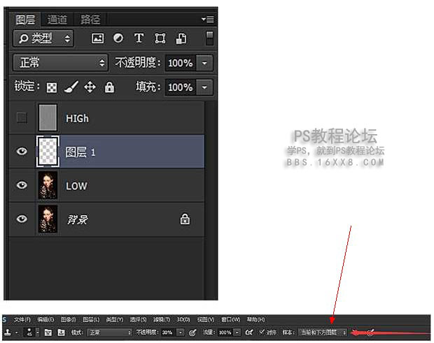The width and height of the screenshot is (434, 343).
Task: Filter layers by shape type icon
Action: click(160, 38)
